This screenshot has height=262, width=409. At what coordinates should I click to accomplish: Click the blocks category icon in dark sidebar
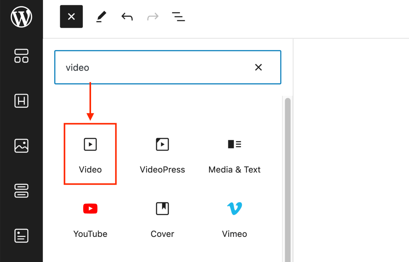click(21, 56)
